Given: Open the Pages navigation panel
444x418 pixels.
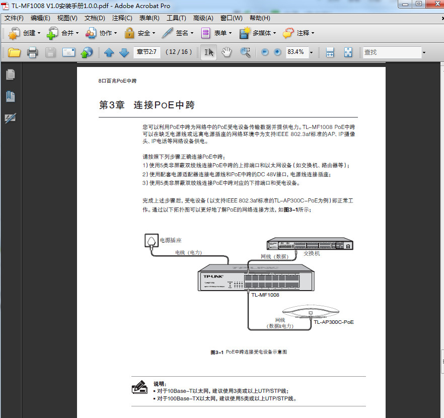Looking at the screenshot, I should pos(11,75).
